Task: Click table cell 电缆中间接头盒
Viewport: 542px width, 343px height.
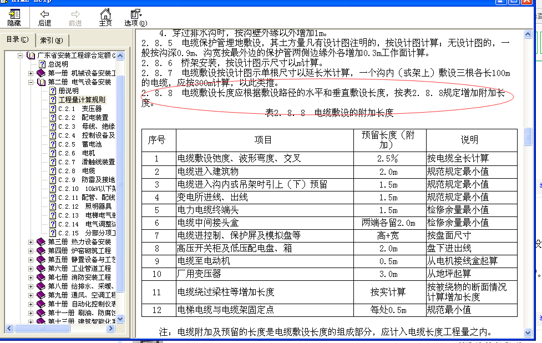Action: [x=265, y=223]
